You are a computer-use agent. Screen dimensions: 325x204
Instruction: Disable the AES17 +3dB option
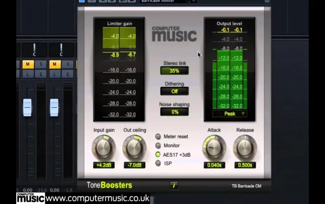158,154
